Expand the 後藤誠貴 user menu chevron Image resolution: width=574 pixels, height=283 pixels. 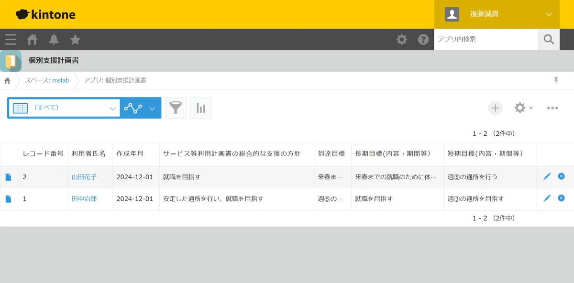click(x=549, y=14)
